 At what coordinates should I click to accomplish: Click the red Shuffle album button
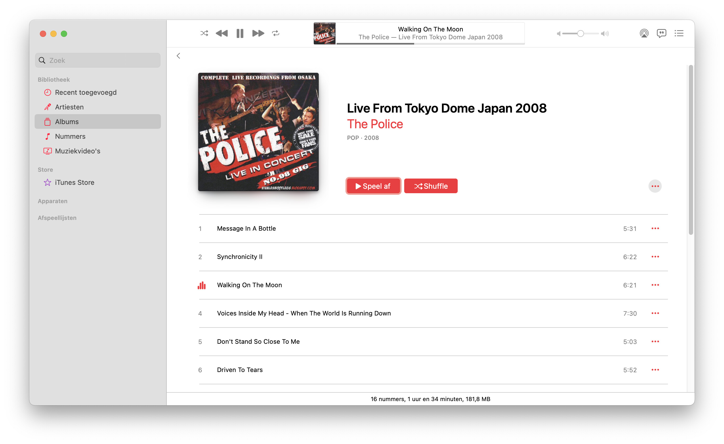click(x=431, y=186)
